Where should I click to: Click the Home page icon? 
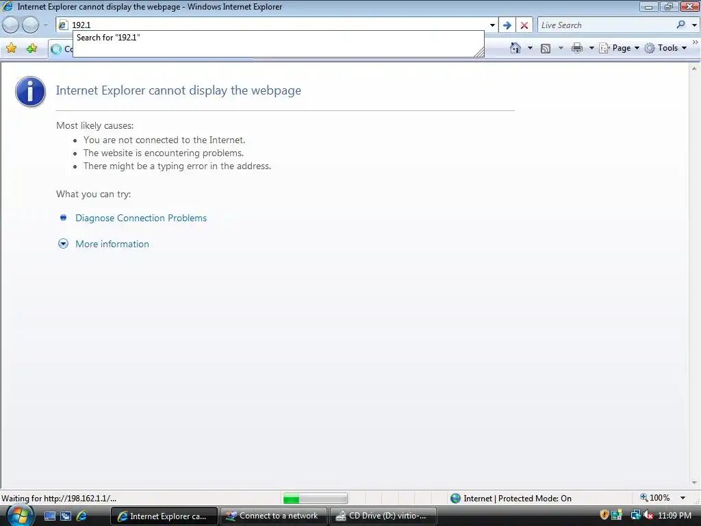[x=515, y=48]
